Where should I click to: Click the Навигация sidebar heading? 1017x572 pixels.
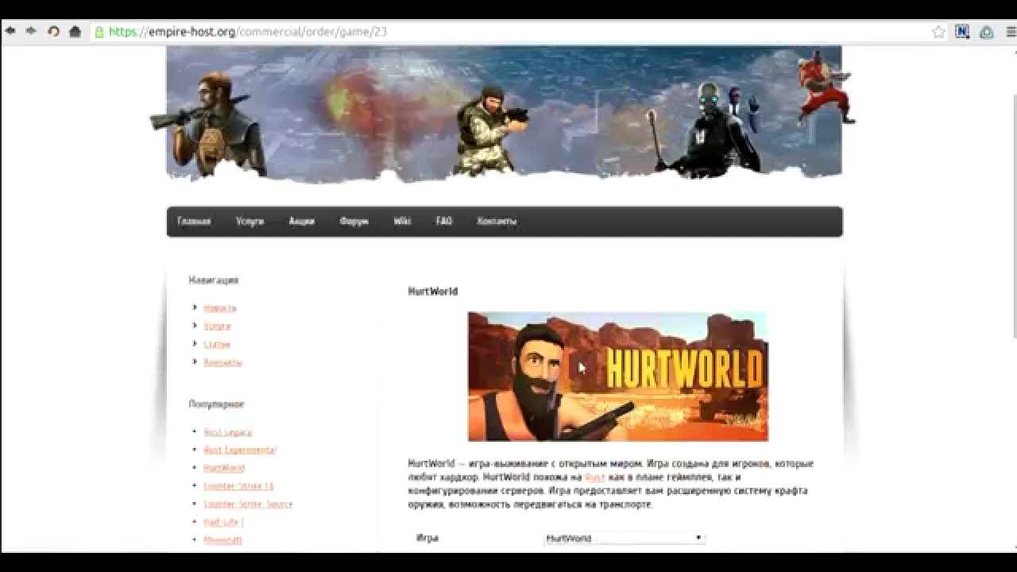214,280
